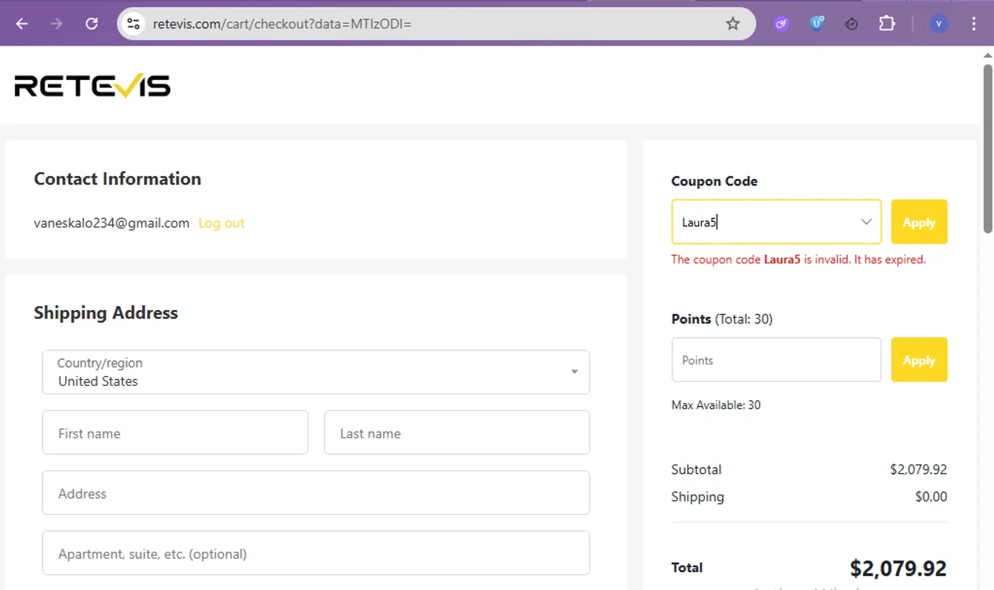Image resolution: width=994 pixels, height=590 pixels.
Task: Open the blue shield extension icon
Action: (816, 24)
